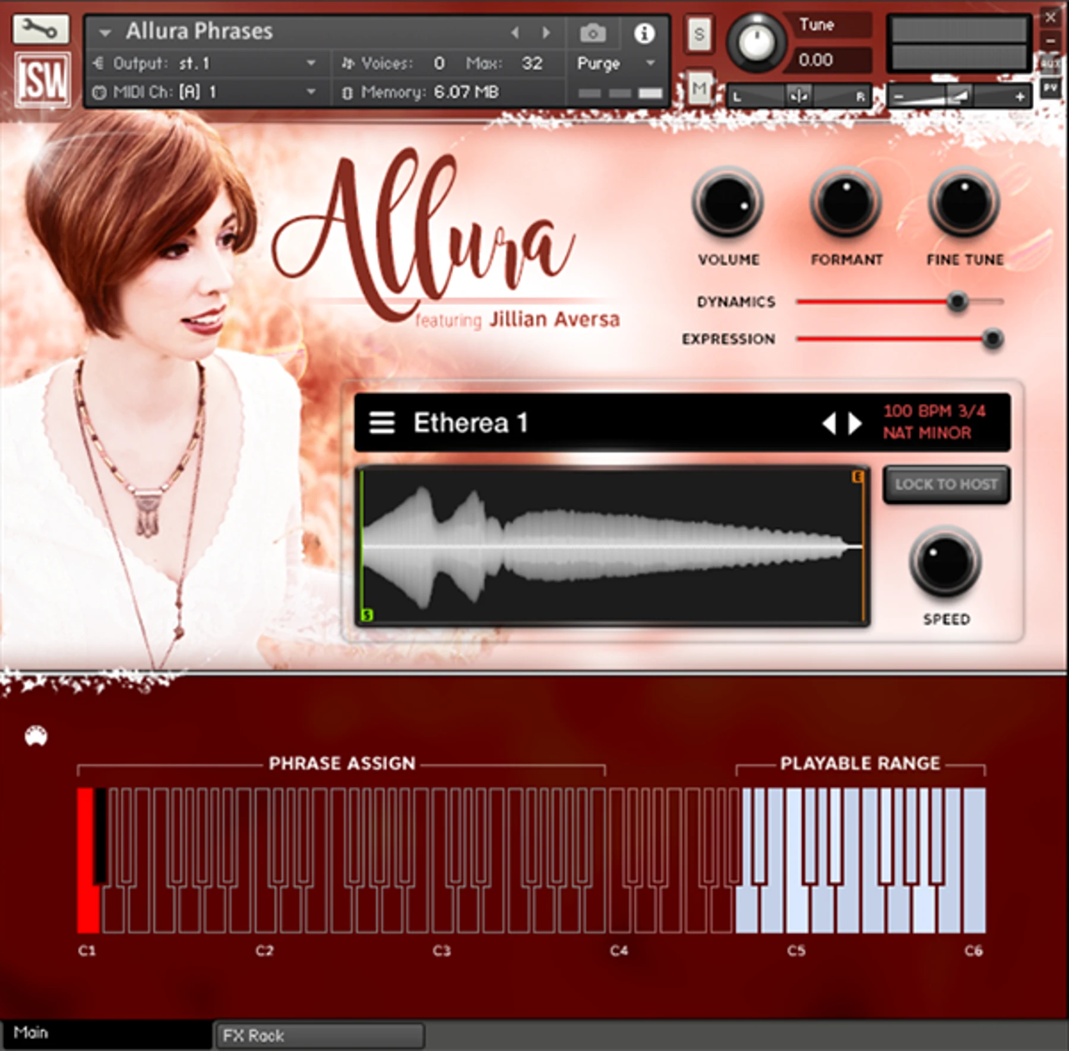Click the orange E end marker
Viewport: 1069px width, 1051px height.
[x=858, y=476]
